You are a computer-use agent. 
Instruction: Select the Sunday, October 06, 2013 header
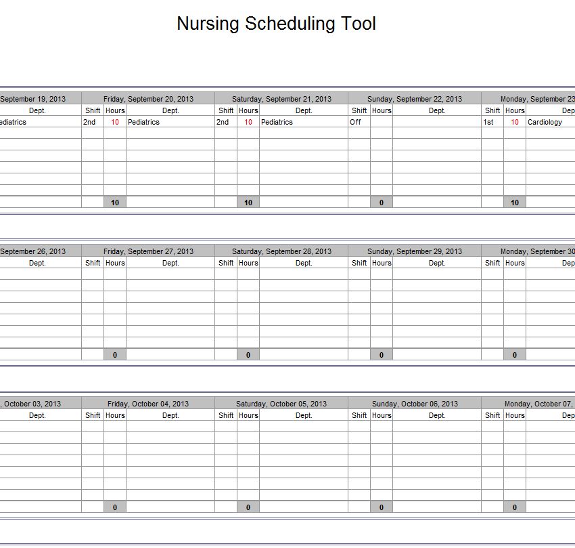click(x=415, y=404)
